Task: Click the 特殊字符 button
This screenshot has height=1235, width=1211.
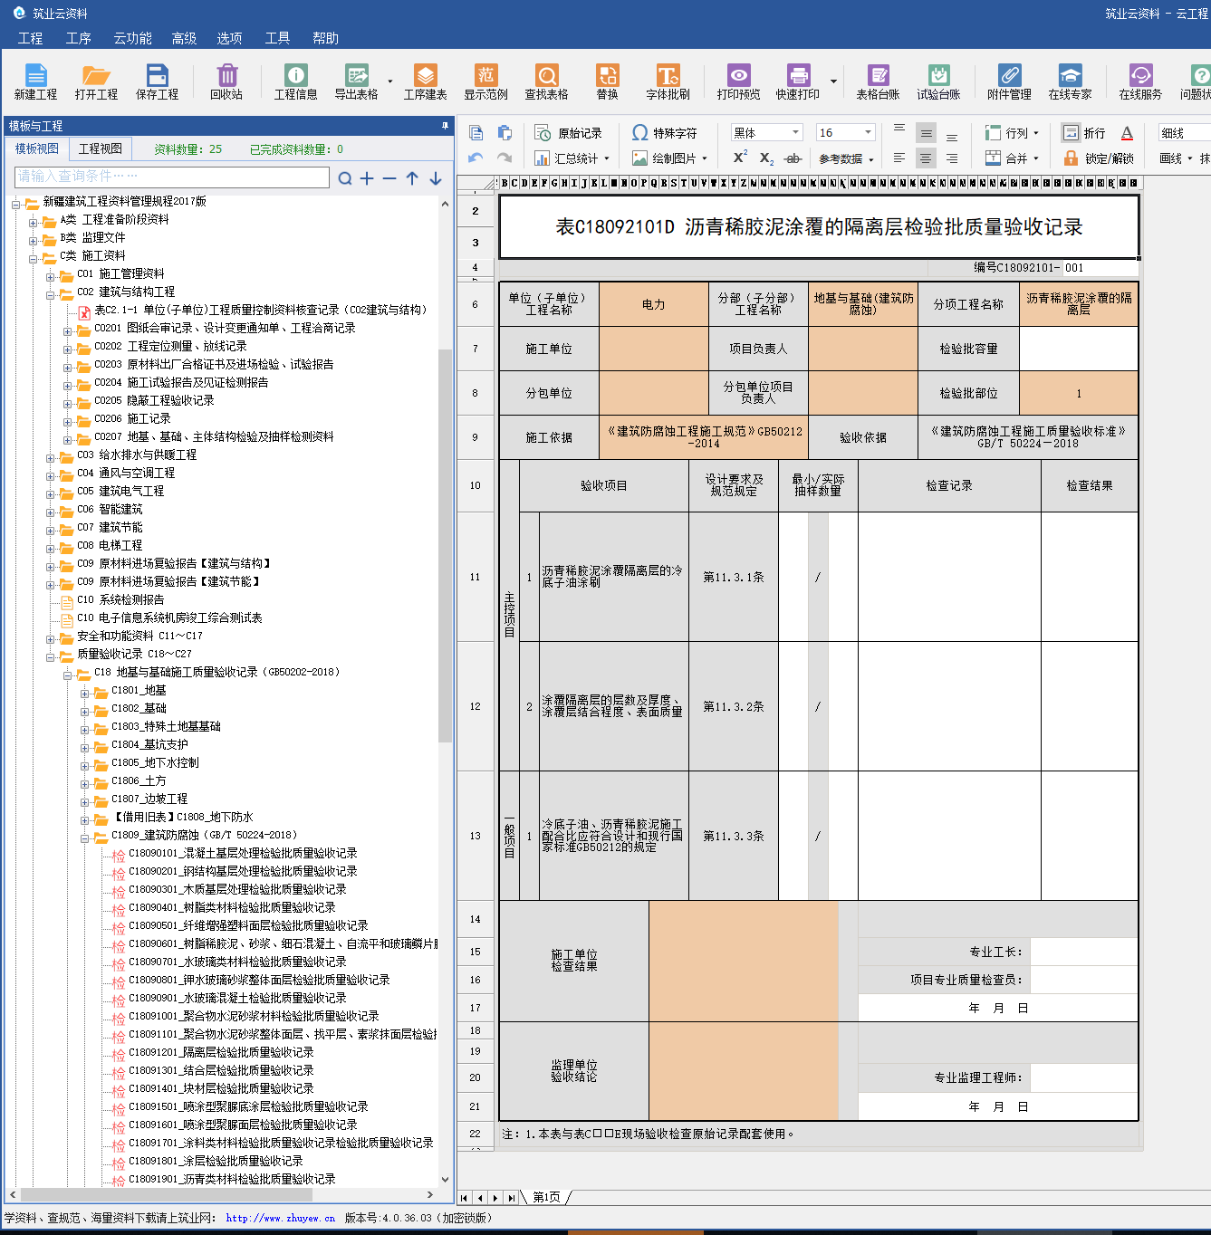Action: tap(664, 133)
